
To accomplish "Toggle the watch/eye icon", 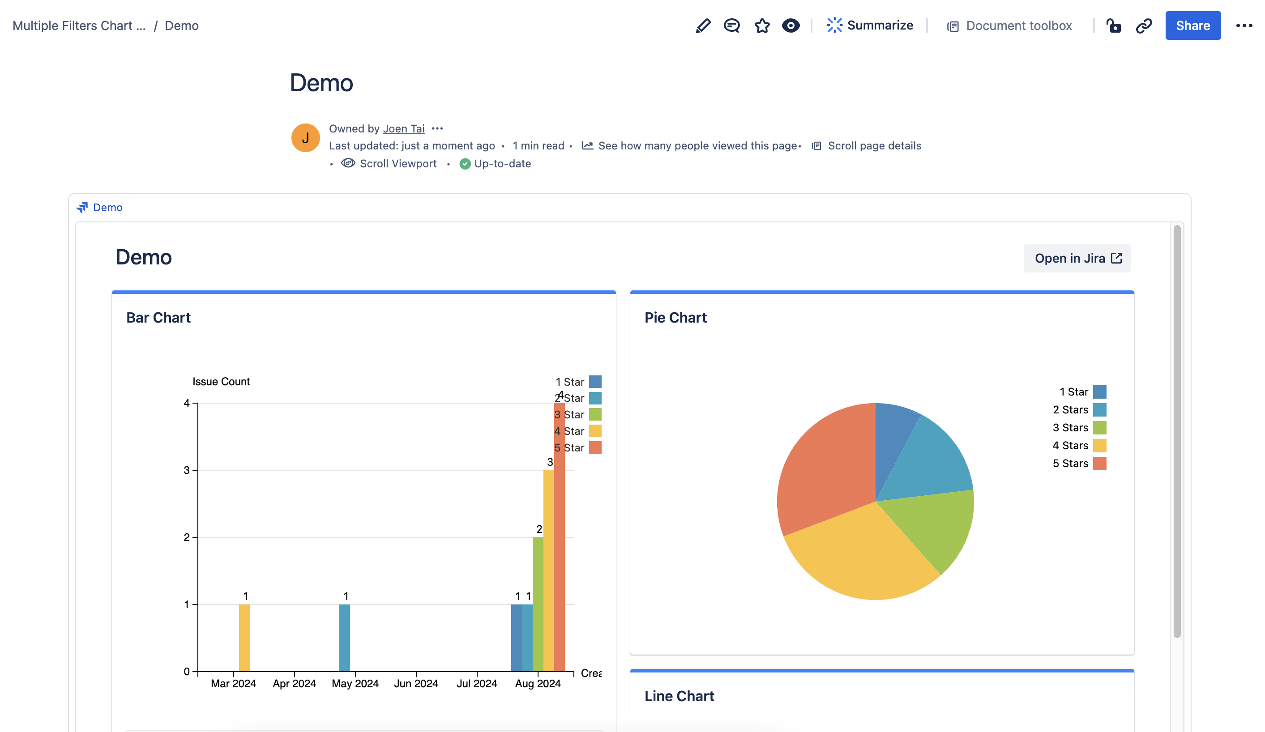I will 791,25.
